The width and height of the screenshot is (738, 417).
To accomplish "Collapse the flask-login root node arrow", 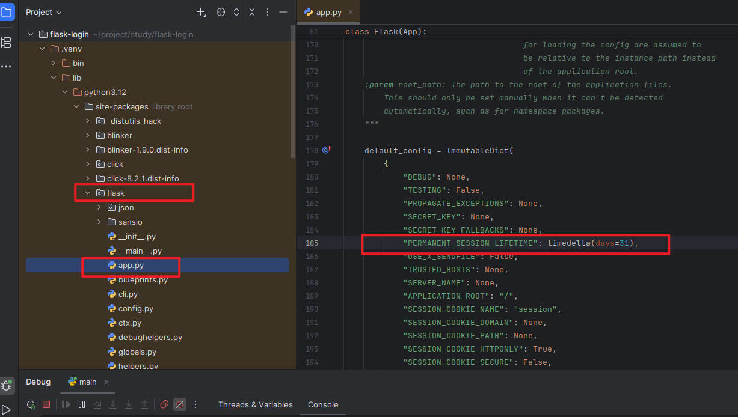I will pyautogui.click(x=31, y=34).
